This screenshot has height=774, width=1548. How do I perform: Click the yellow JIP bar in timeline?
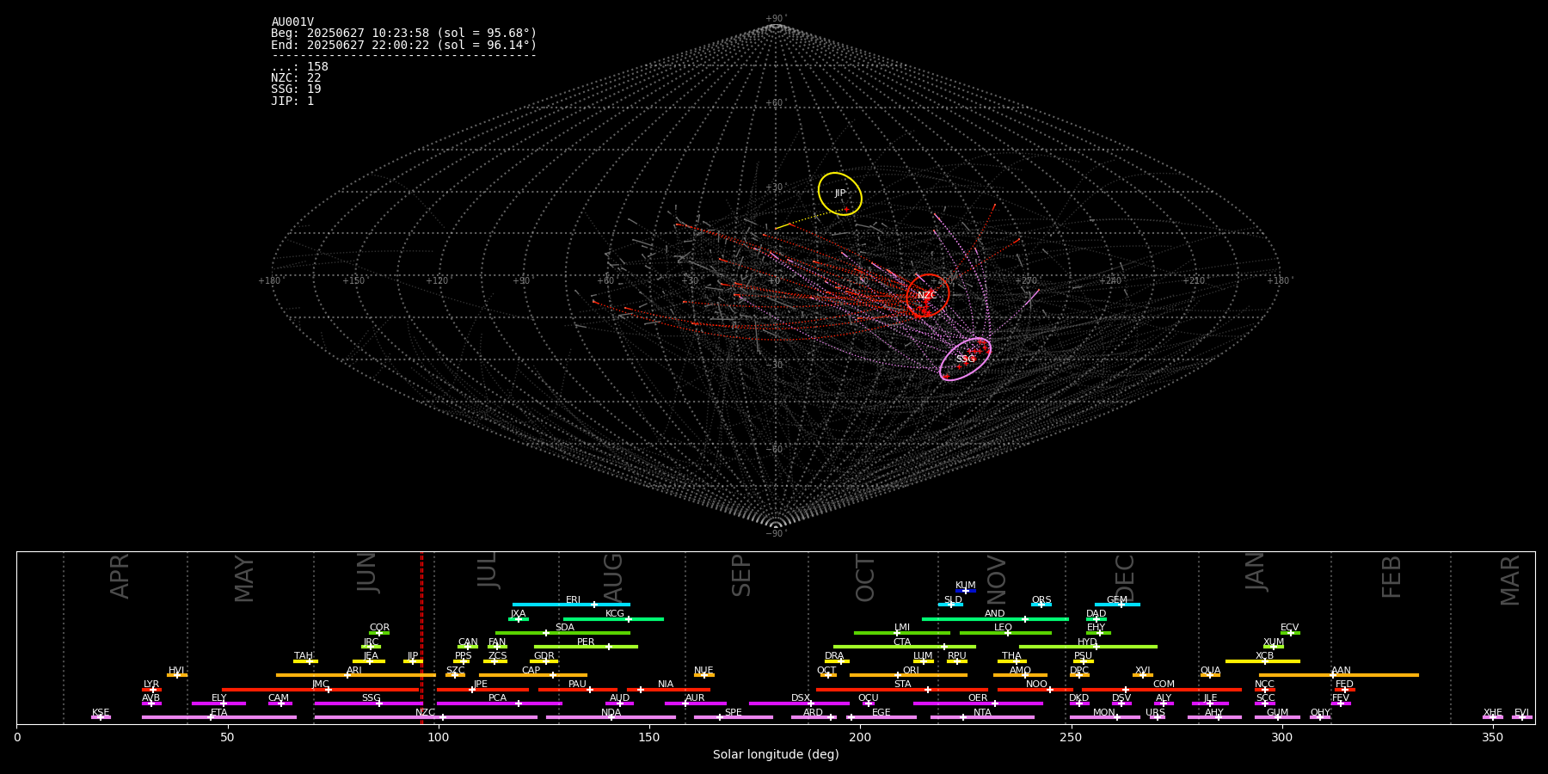pos(413,661)
